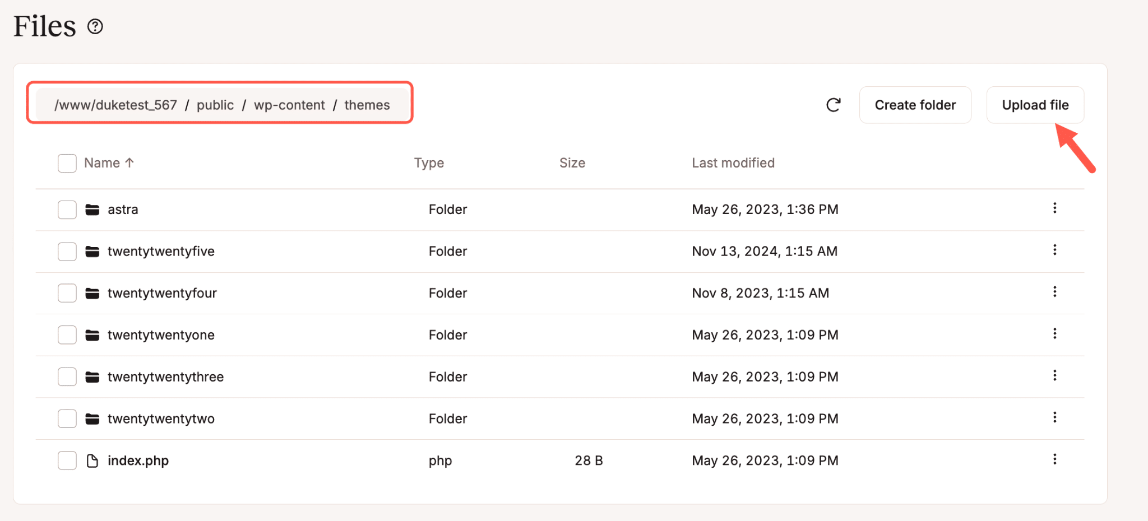
Task: Click the Create folder button
Action: [x=915, y=105]
